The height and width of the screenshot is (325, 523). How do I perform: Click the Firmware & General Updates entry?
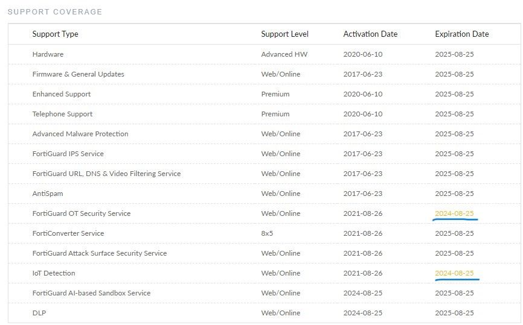click(x=79, y=74)
